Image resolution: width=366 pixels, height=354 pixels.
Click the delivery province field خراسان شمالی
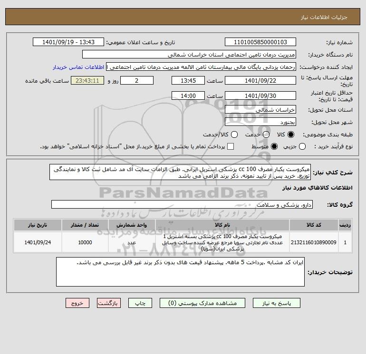(260, 109)
